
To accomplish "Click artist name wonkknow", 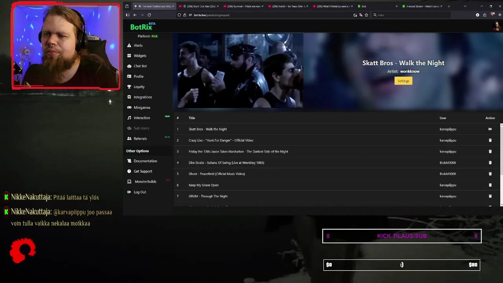I will tap(410, 72).
